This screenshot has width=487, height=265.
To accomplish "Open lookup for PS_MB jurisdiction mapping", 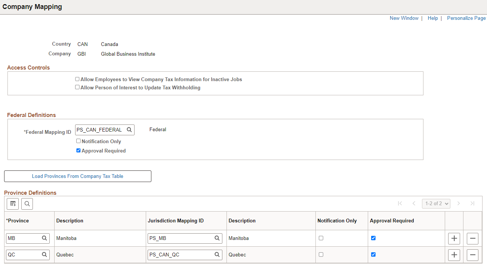I will [x=217, y=238].
